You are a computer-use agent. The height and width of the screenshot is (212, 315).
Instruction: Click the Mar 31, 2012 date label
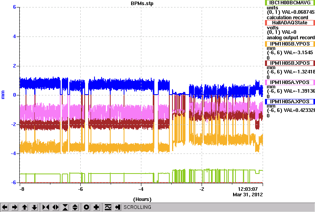pos(248,195)
